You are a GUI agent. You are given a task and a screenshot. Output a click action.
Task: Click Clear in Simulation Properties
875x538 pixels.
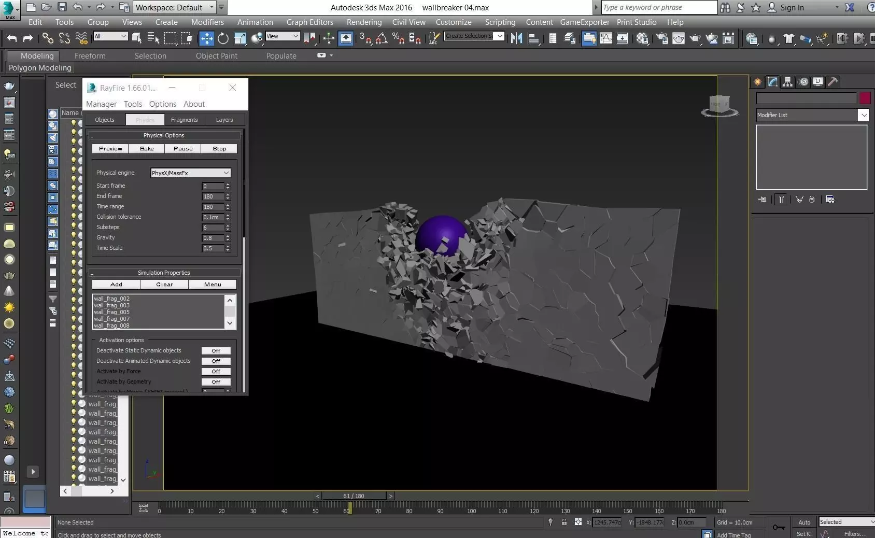pos(164,285)
